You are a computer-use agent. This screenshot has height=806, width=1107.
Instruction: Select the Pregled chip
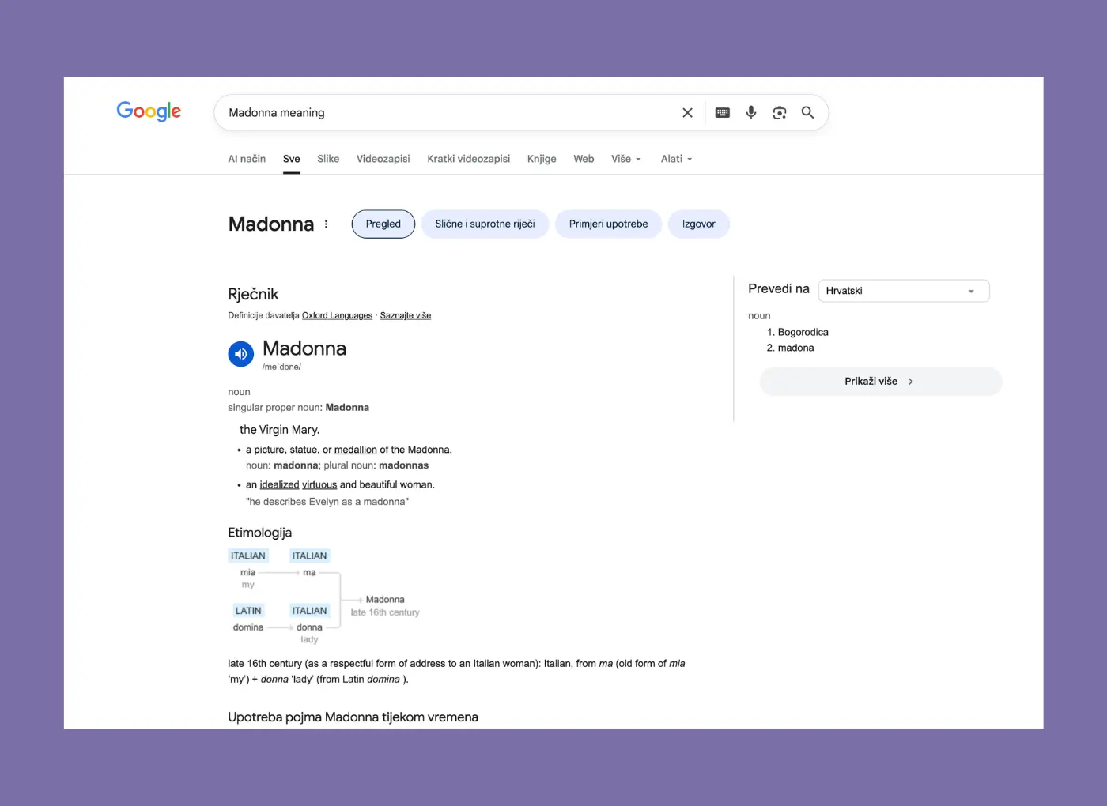point(383,224)
